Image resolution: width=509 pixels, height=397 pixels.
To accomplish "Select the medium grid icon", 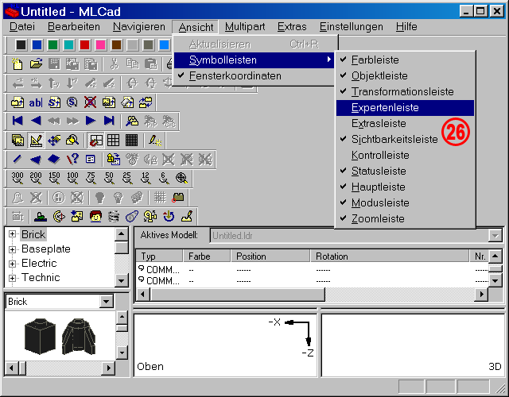I will [x=113, y=141].
